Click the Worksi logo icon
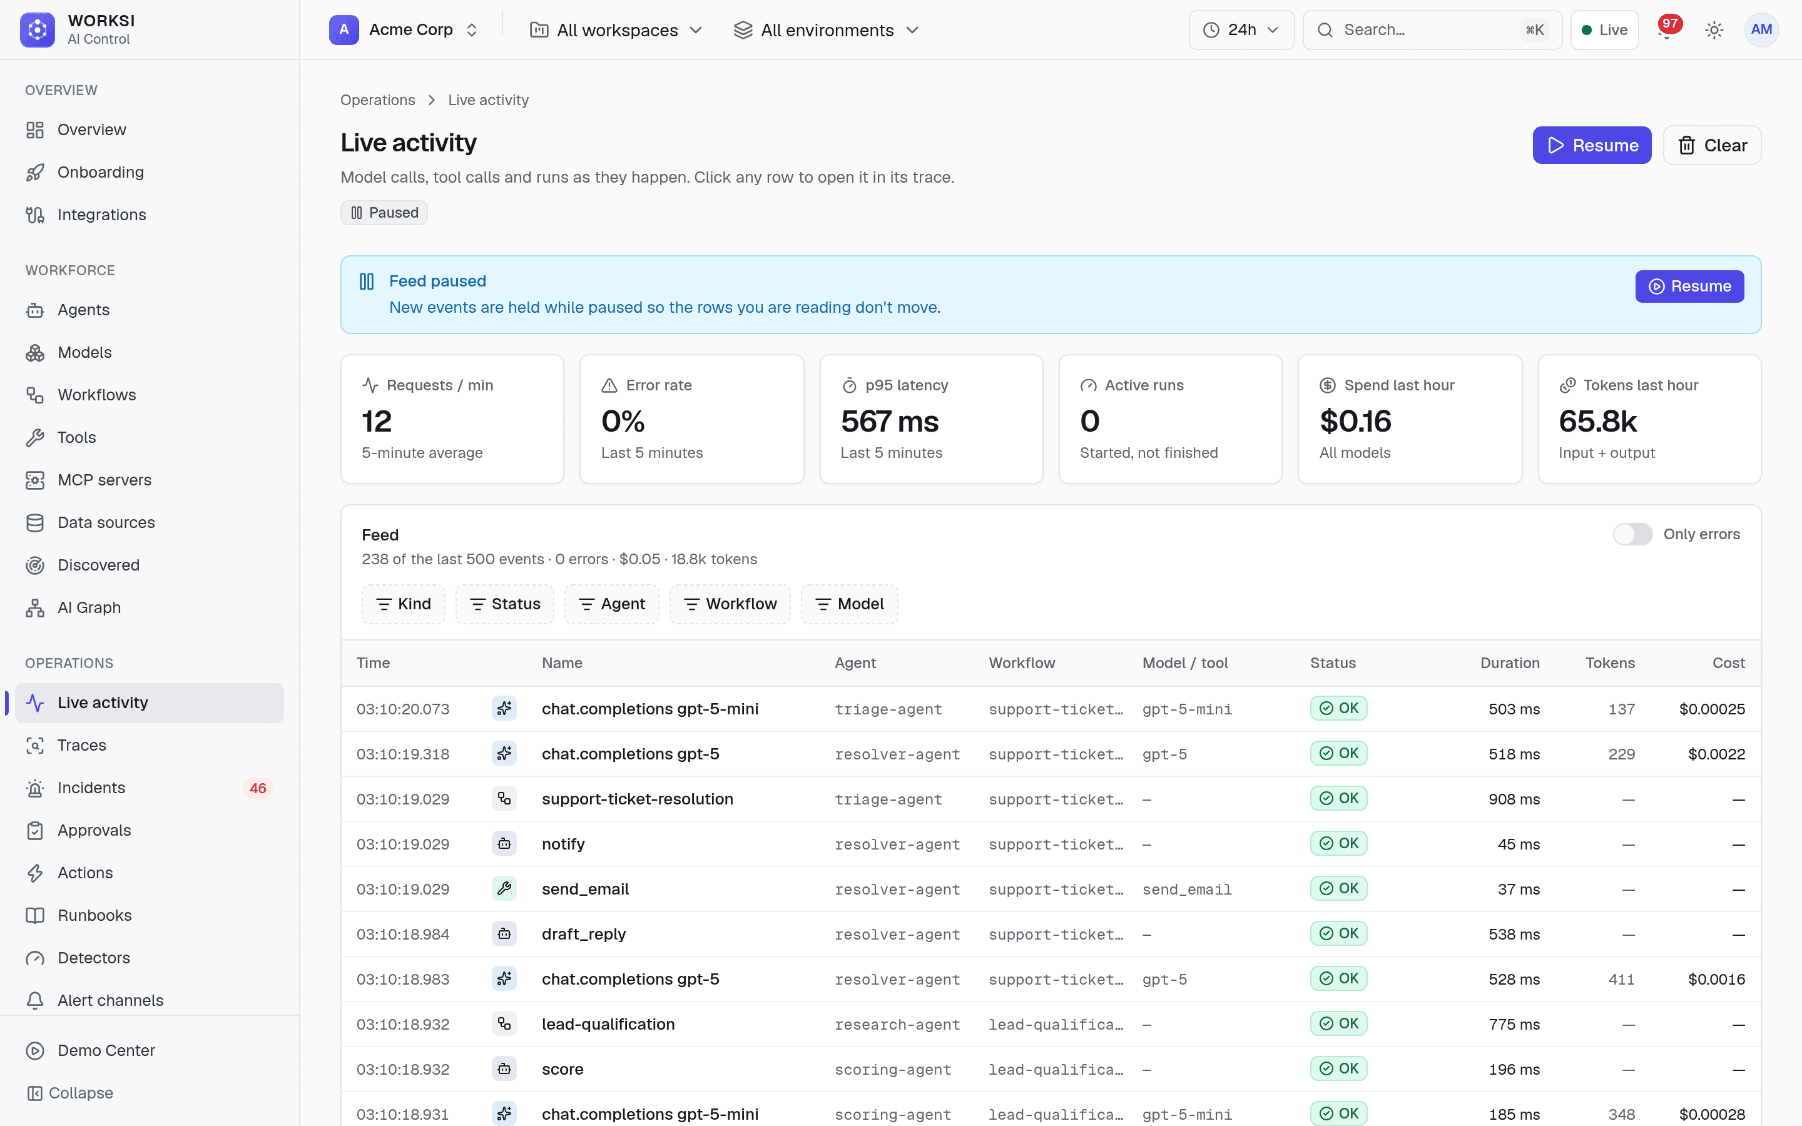This screenshot has width=1802, height=1126. pos(38,30)
